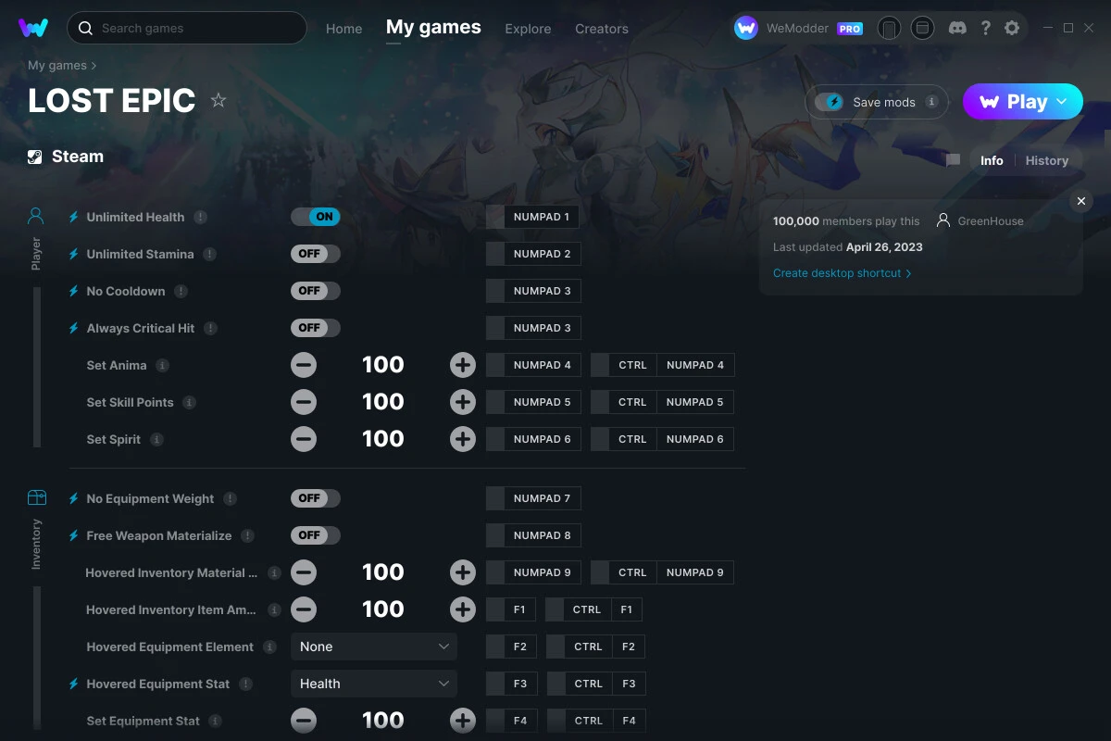Screen dimensions: 1111x741
Task: Click the first device icon beside PRO badge
Action: pos(889,28)
